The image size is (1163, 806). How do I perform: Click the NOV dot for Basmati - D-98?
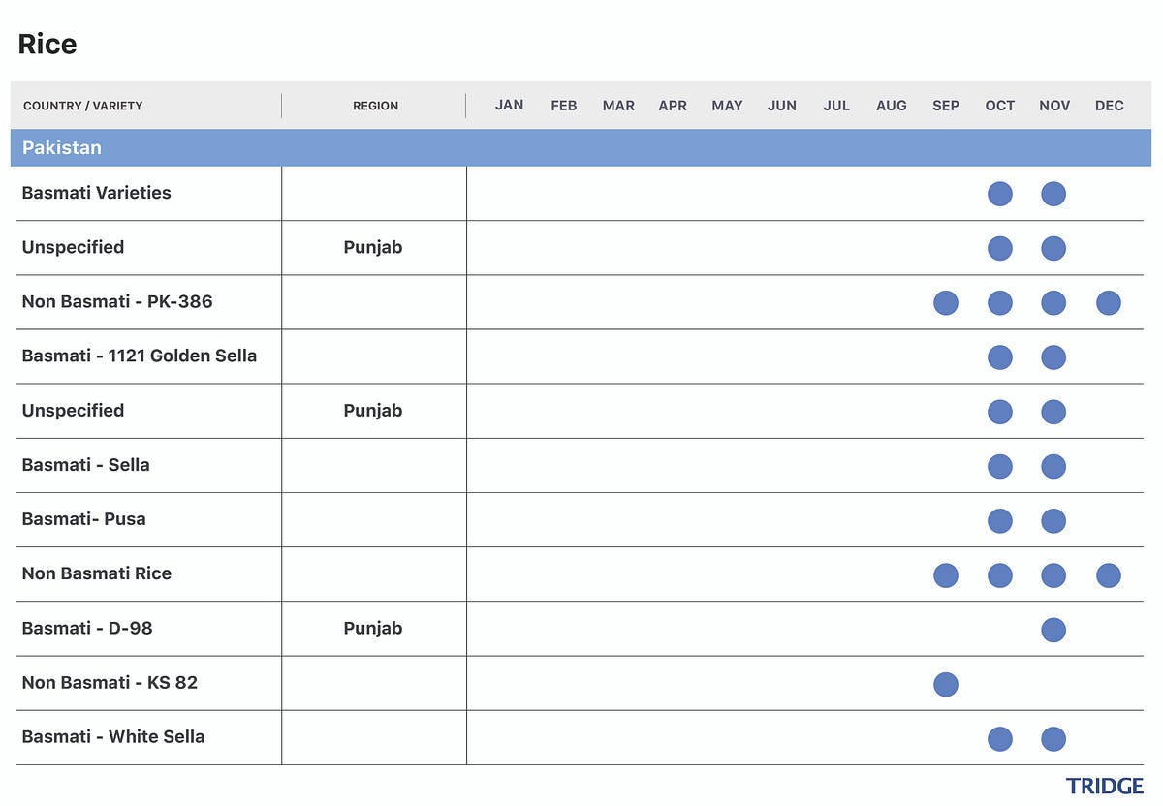pos(1053,631)
